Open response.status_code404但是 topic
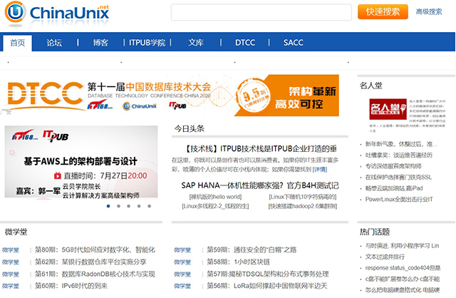Image resolution: width=456 pixels, height=298 pixels. (x=403, y=268)
